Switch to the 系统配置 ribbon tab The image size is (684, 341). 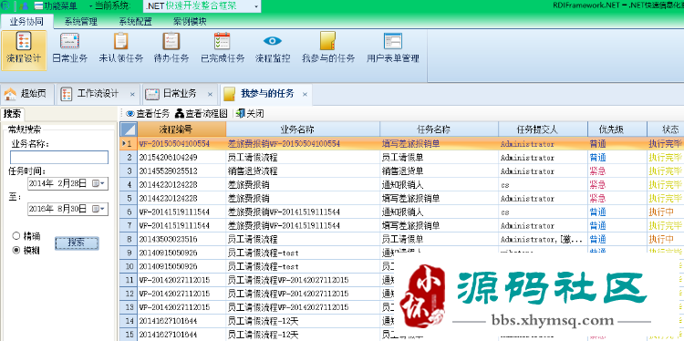[x=135, y=21]
